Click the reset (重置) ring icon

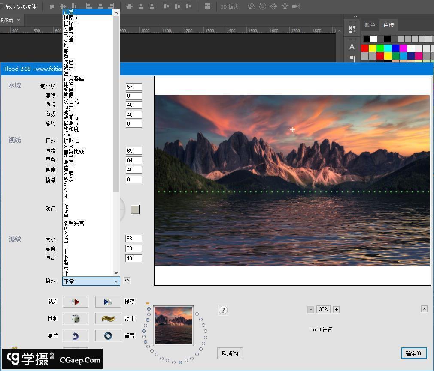click(108, 336)
